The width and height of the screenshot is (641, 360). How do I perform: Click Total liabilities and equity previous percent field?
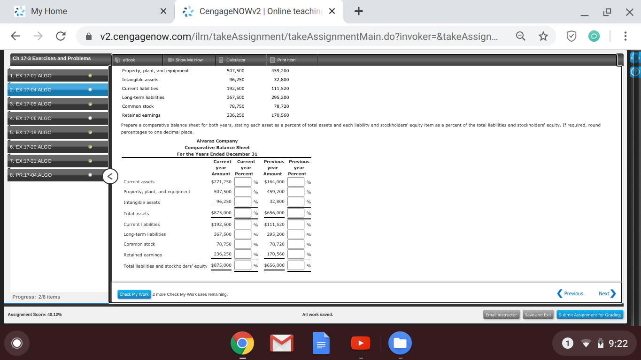(x=296, y=265)
